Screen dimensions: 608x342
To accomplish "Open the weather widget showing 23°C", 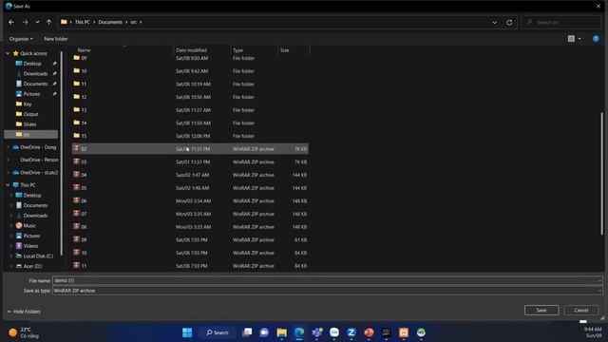I will [24, 332].
